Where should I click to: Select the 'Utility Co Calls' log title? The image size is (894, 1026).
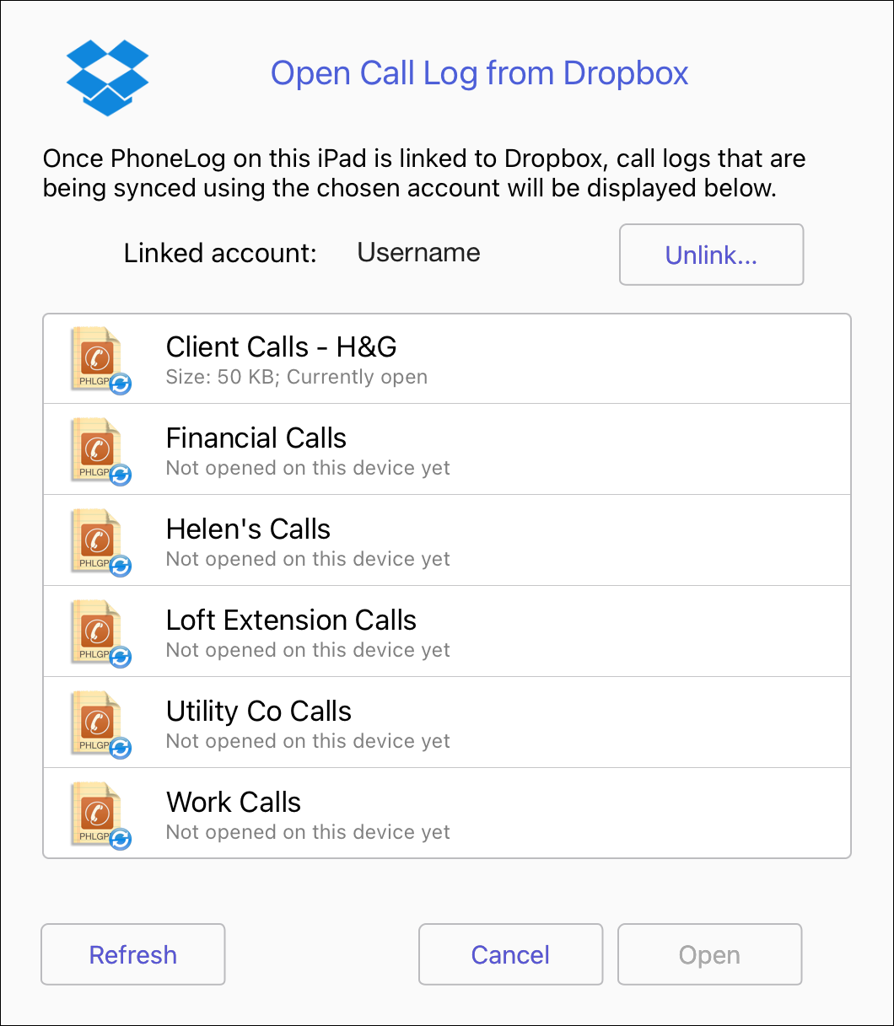(x=259, y=711)
